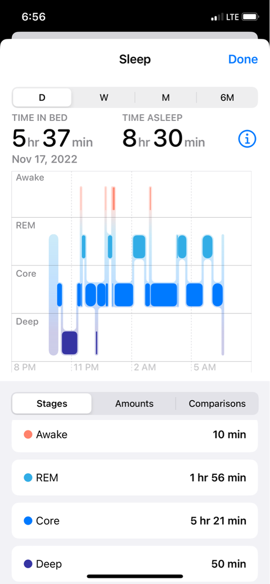Switch to the W week view

104,97
